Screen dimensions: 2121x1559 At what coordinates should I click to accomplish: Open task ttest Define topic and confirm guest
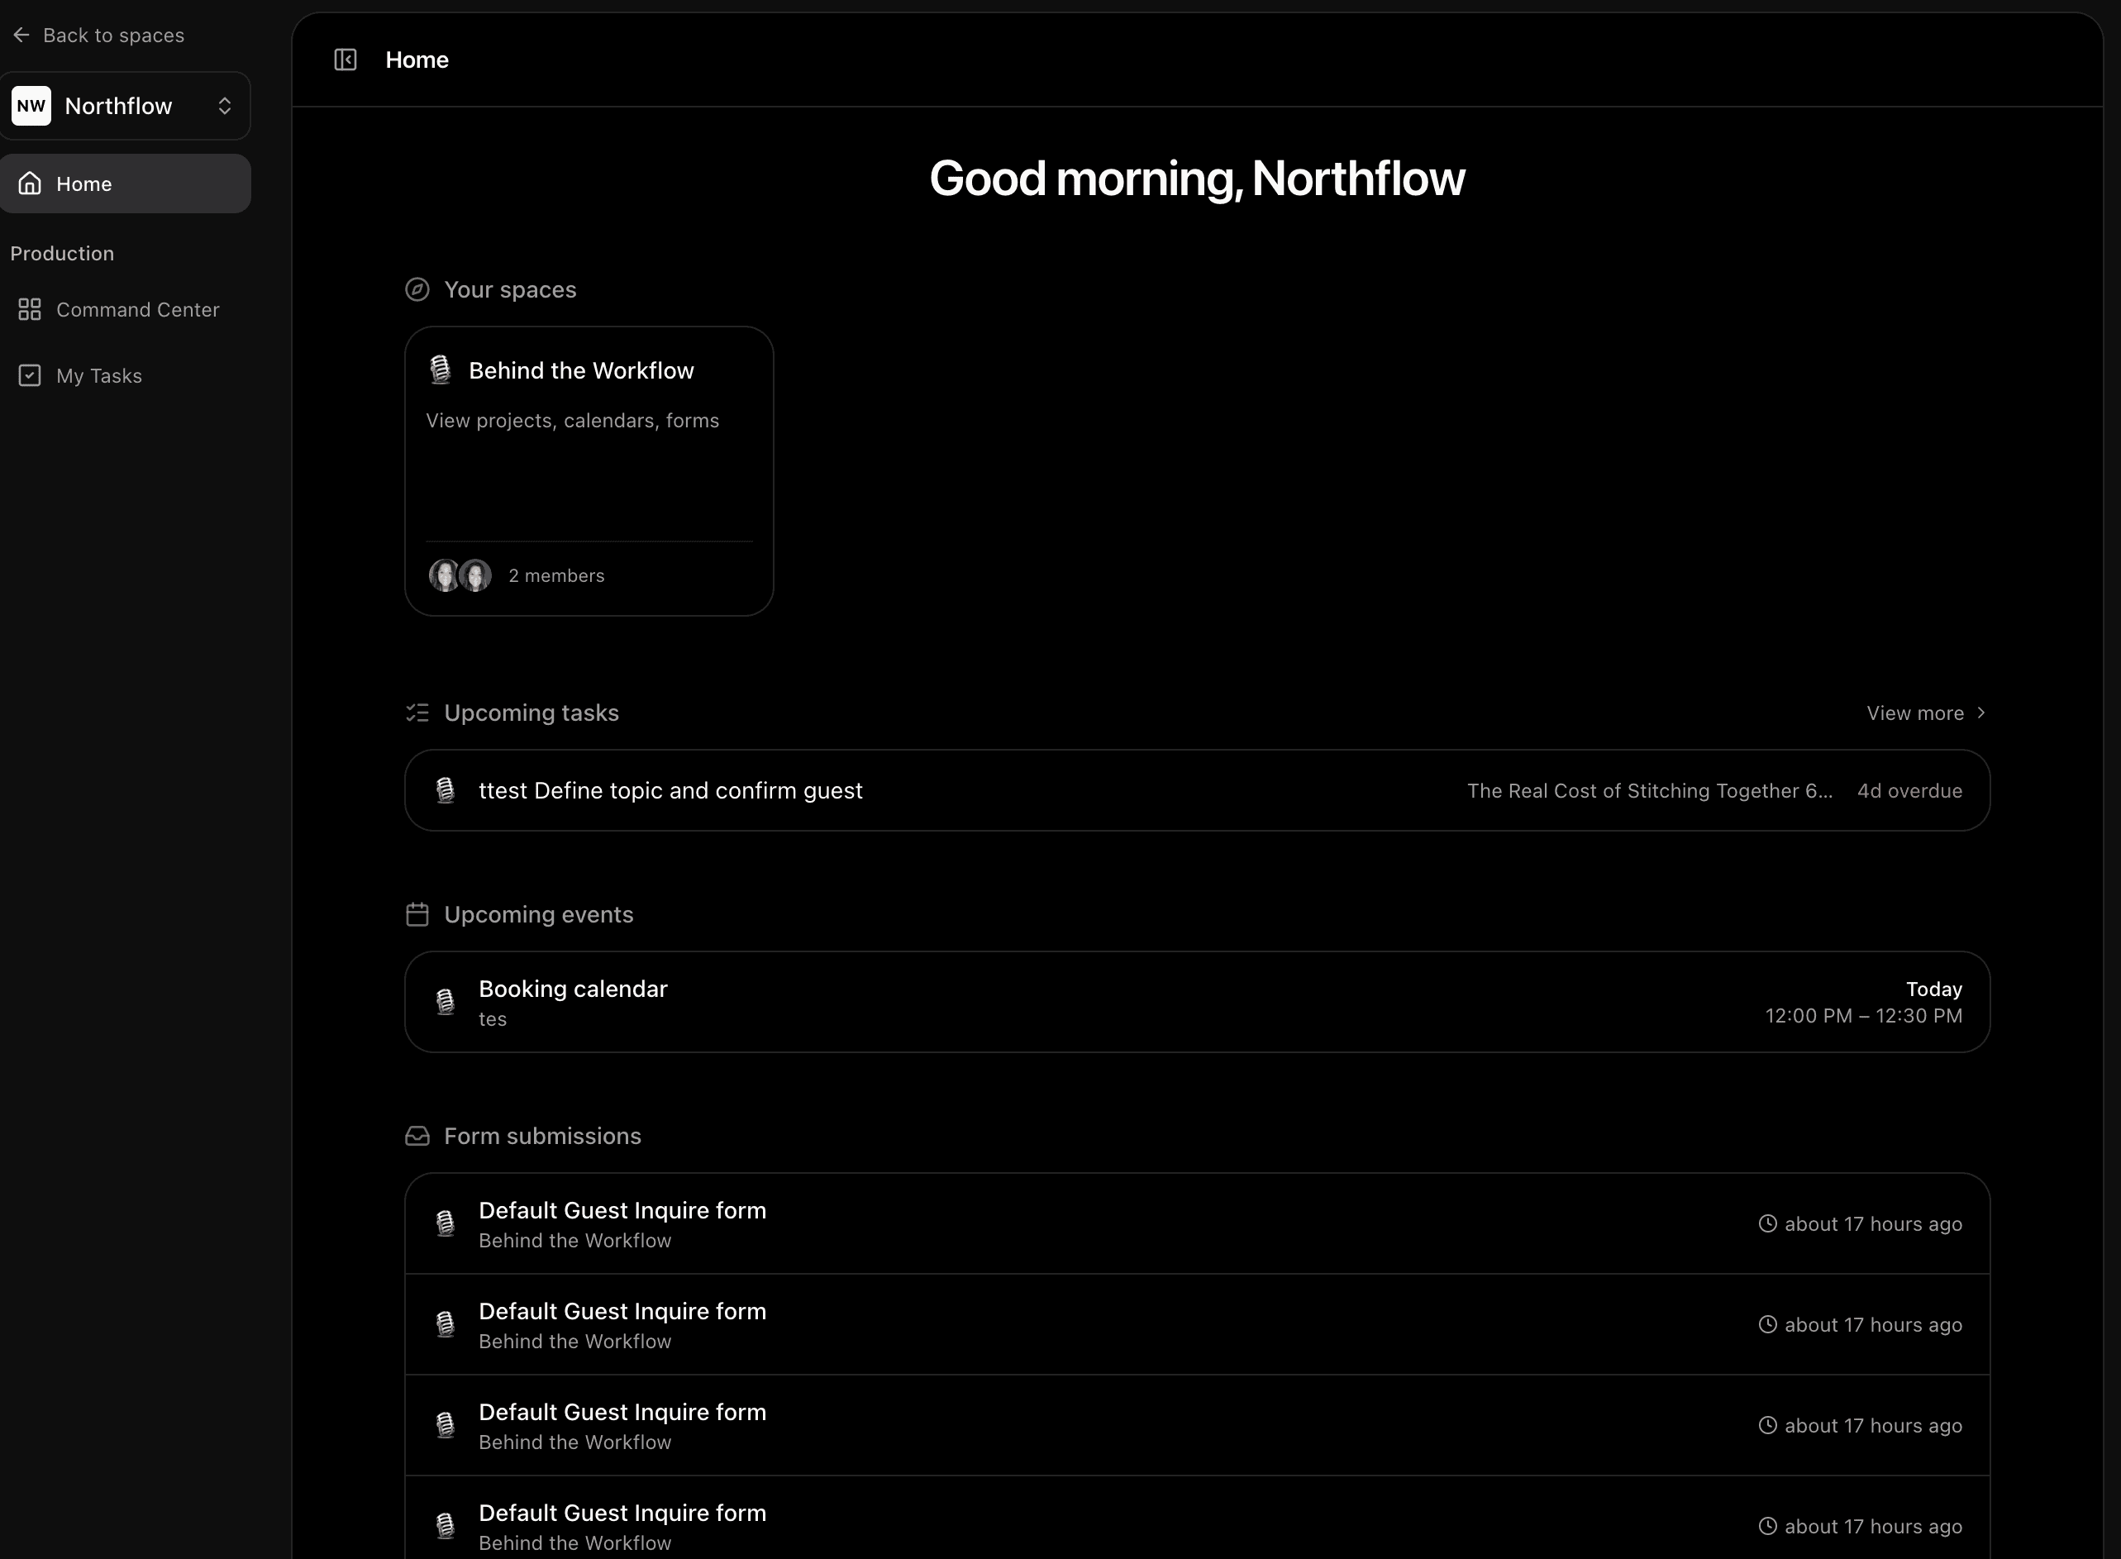(670, 791)
